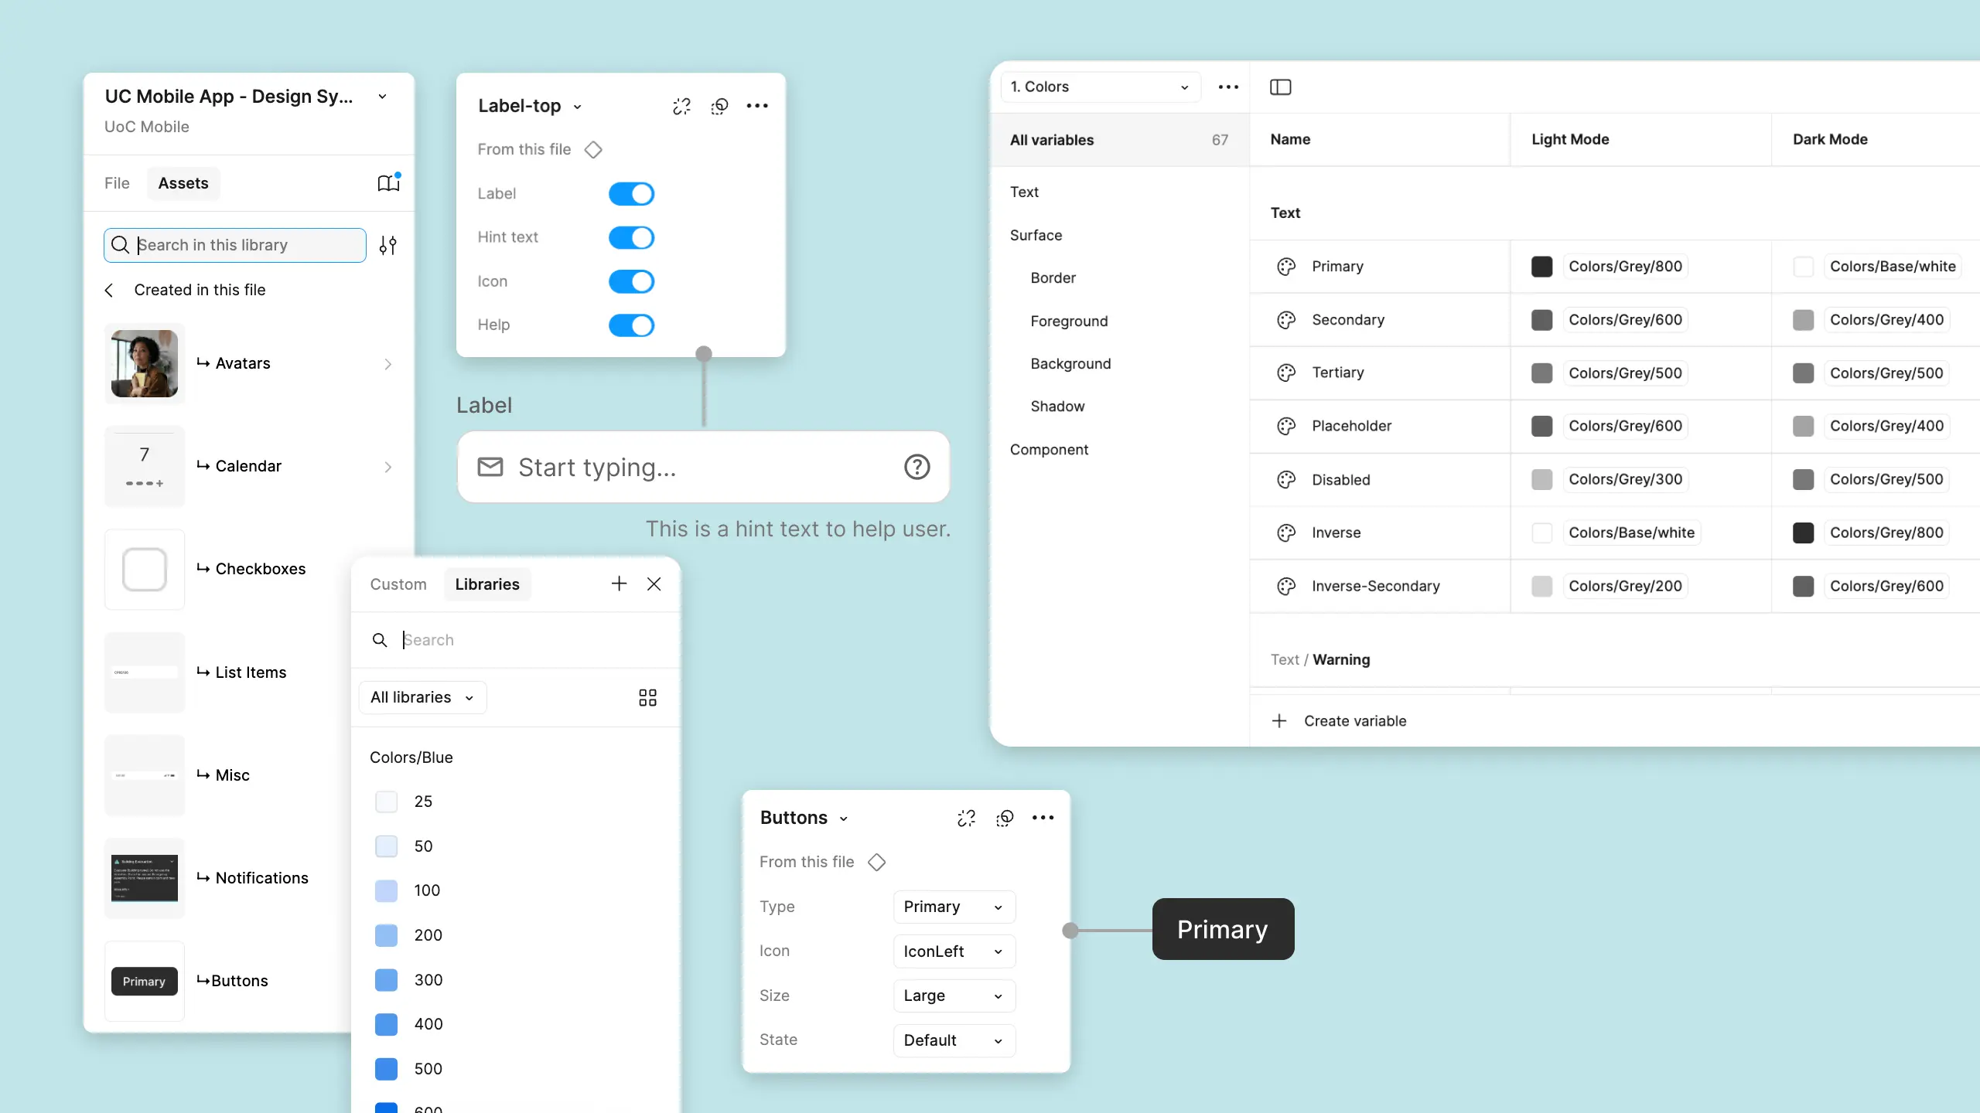Open the 1. Colors collection dropdown
The image size is (1980, 1113).
pyautogui.click(x=1099, y=87)
